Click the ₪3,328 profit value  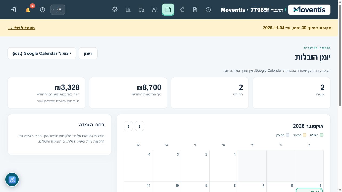(67, 87)
